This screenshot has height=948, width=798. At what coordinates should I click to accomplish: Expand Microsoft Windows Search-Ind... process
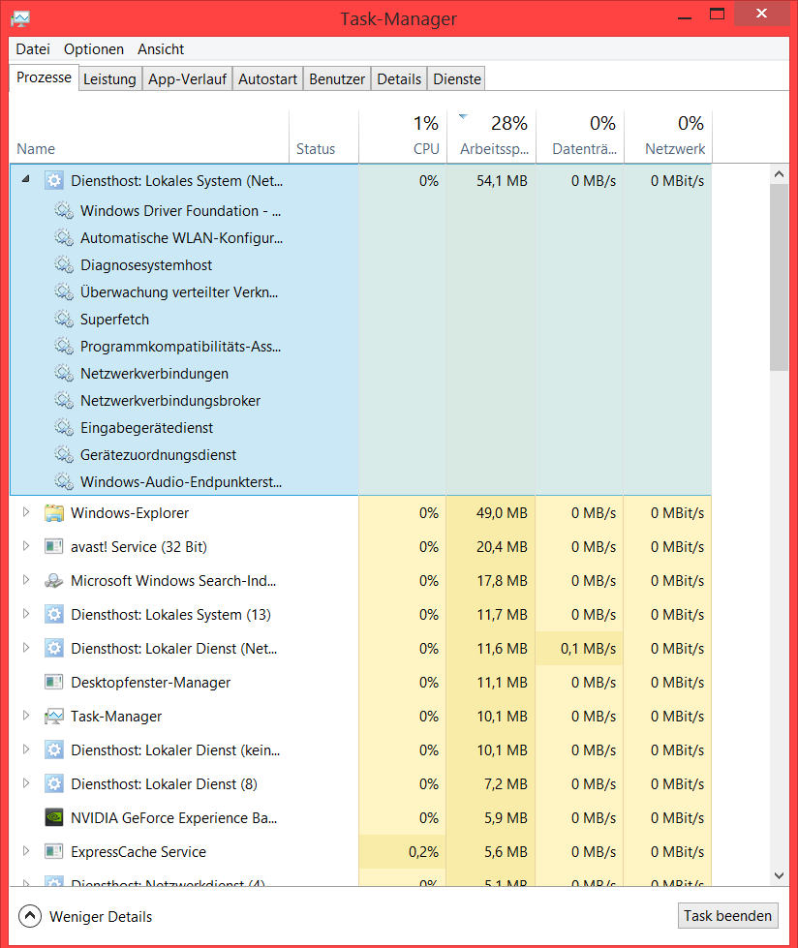pyautogui.click(x=26, y=580)
